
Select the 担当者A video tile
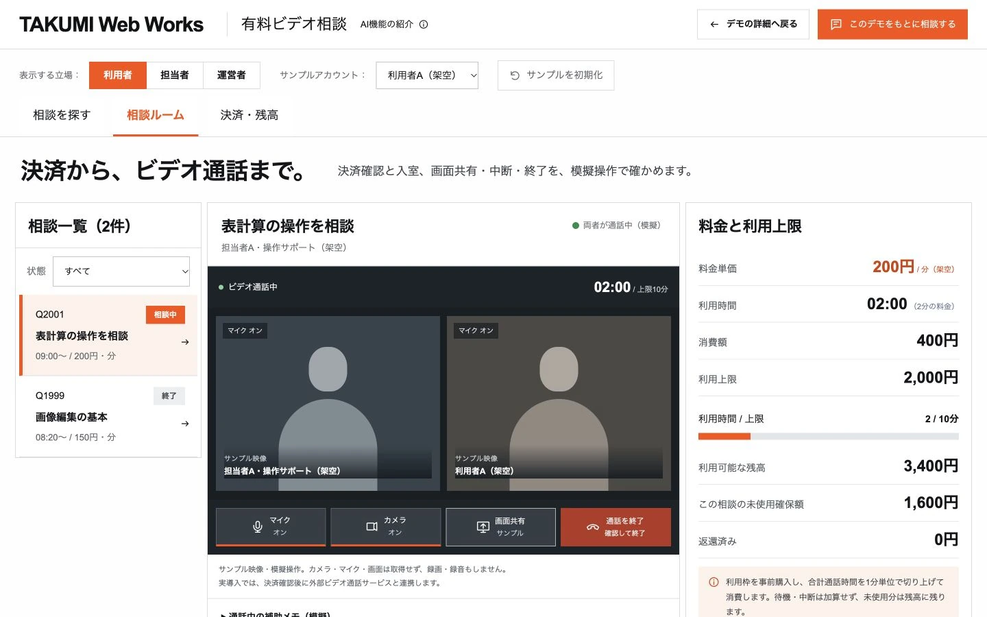point(328,403)
